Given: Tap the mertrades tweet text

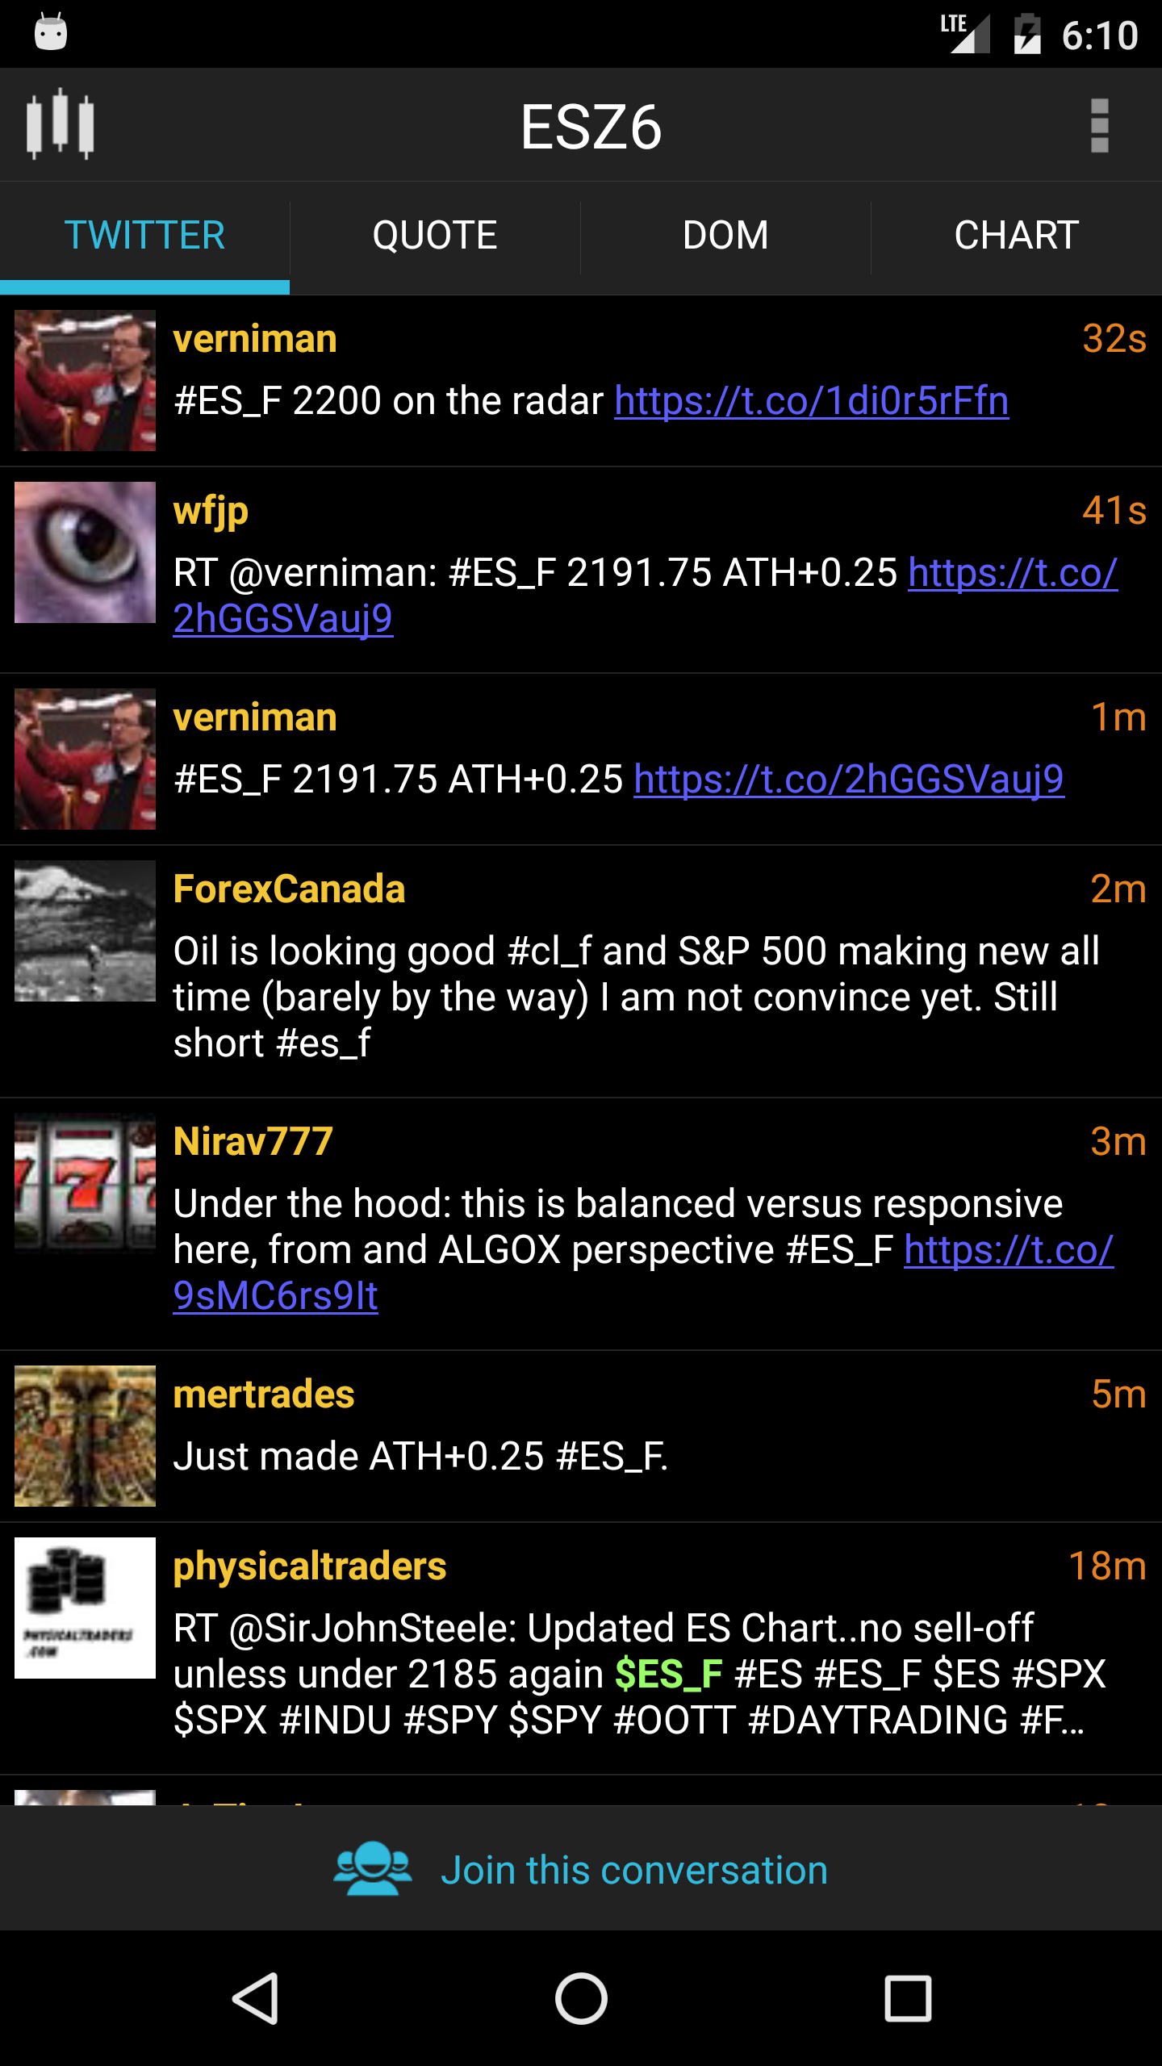Looking at the screenshot, I should 420,1457.
